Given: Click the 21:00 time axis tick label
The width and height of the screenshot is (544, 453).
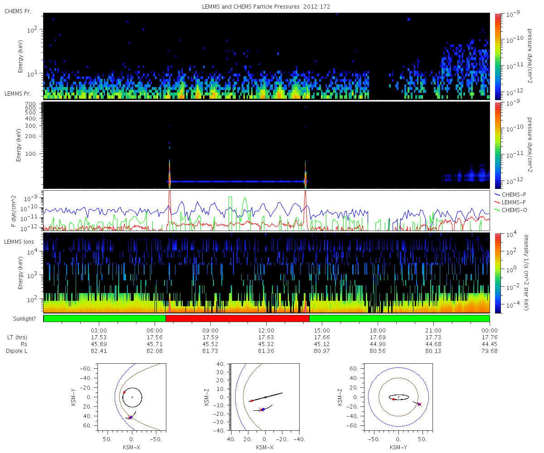Looking at the screenshot, I should pos(433,330).
